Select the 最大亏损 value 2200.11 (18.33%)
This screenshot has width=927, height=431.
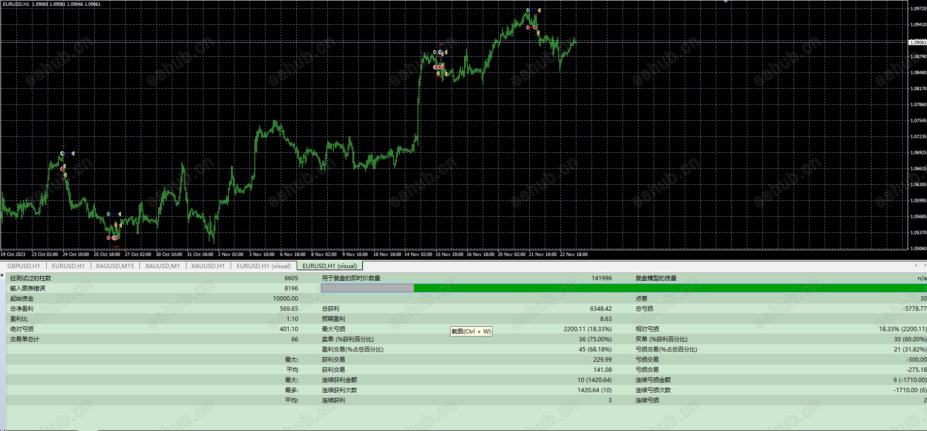point(588,329)
